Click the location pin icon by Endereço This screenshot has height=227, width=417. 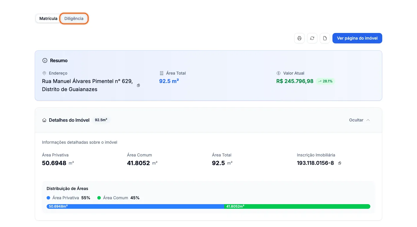click(x=44, y=73)
